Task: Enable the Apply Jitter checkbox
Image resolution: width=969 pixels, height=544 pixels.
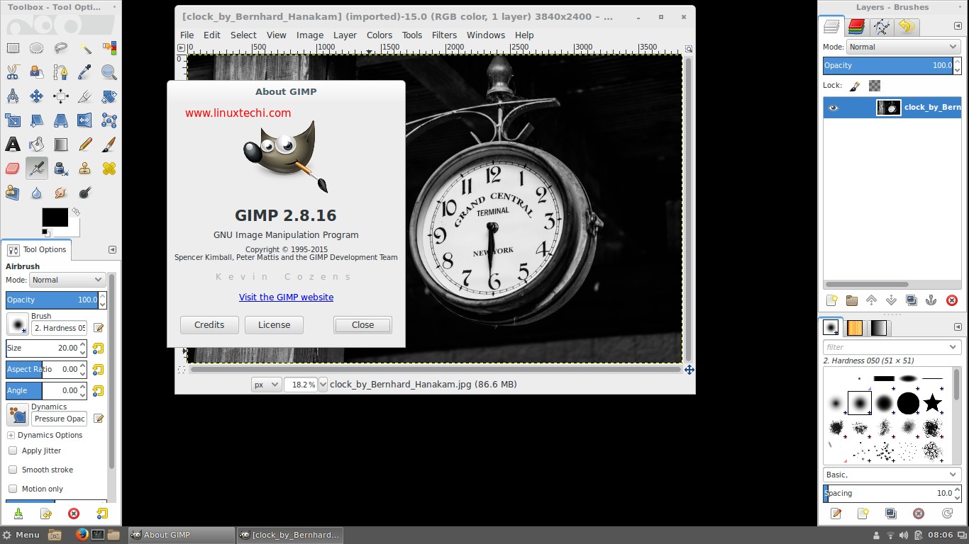Action: [12, 450]
